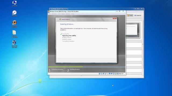Open the Machine menu
Viewport: 172px width, 96px height.
pos(54,14)
